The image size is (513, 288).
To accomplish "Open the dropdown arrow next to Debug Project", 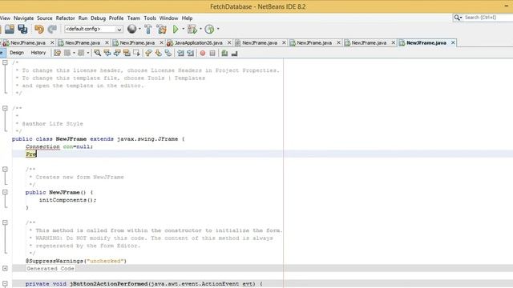I will pyautogui.click(x=200, y=29).
